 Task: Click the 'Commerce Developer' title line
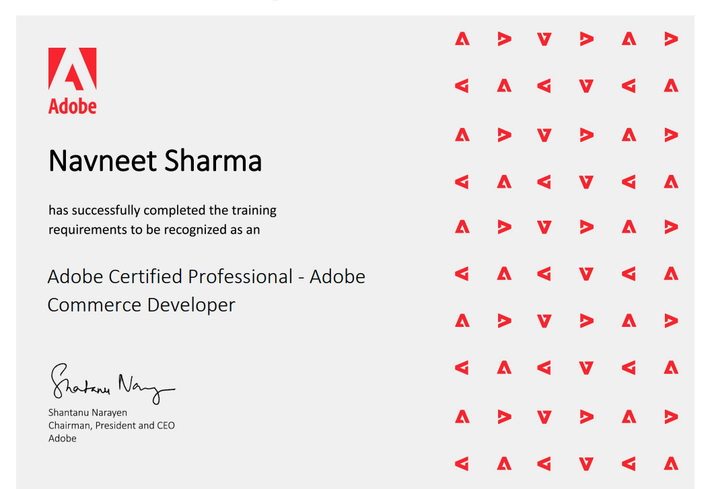(x=141, y=305)
